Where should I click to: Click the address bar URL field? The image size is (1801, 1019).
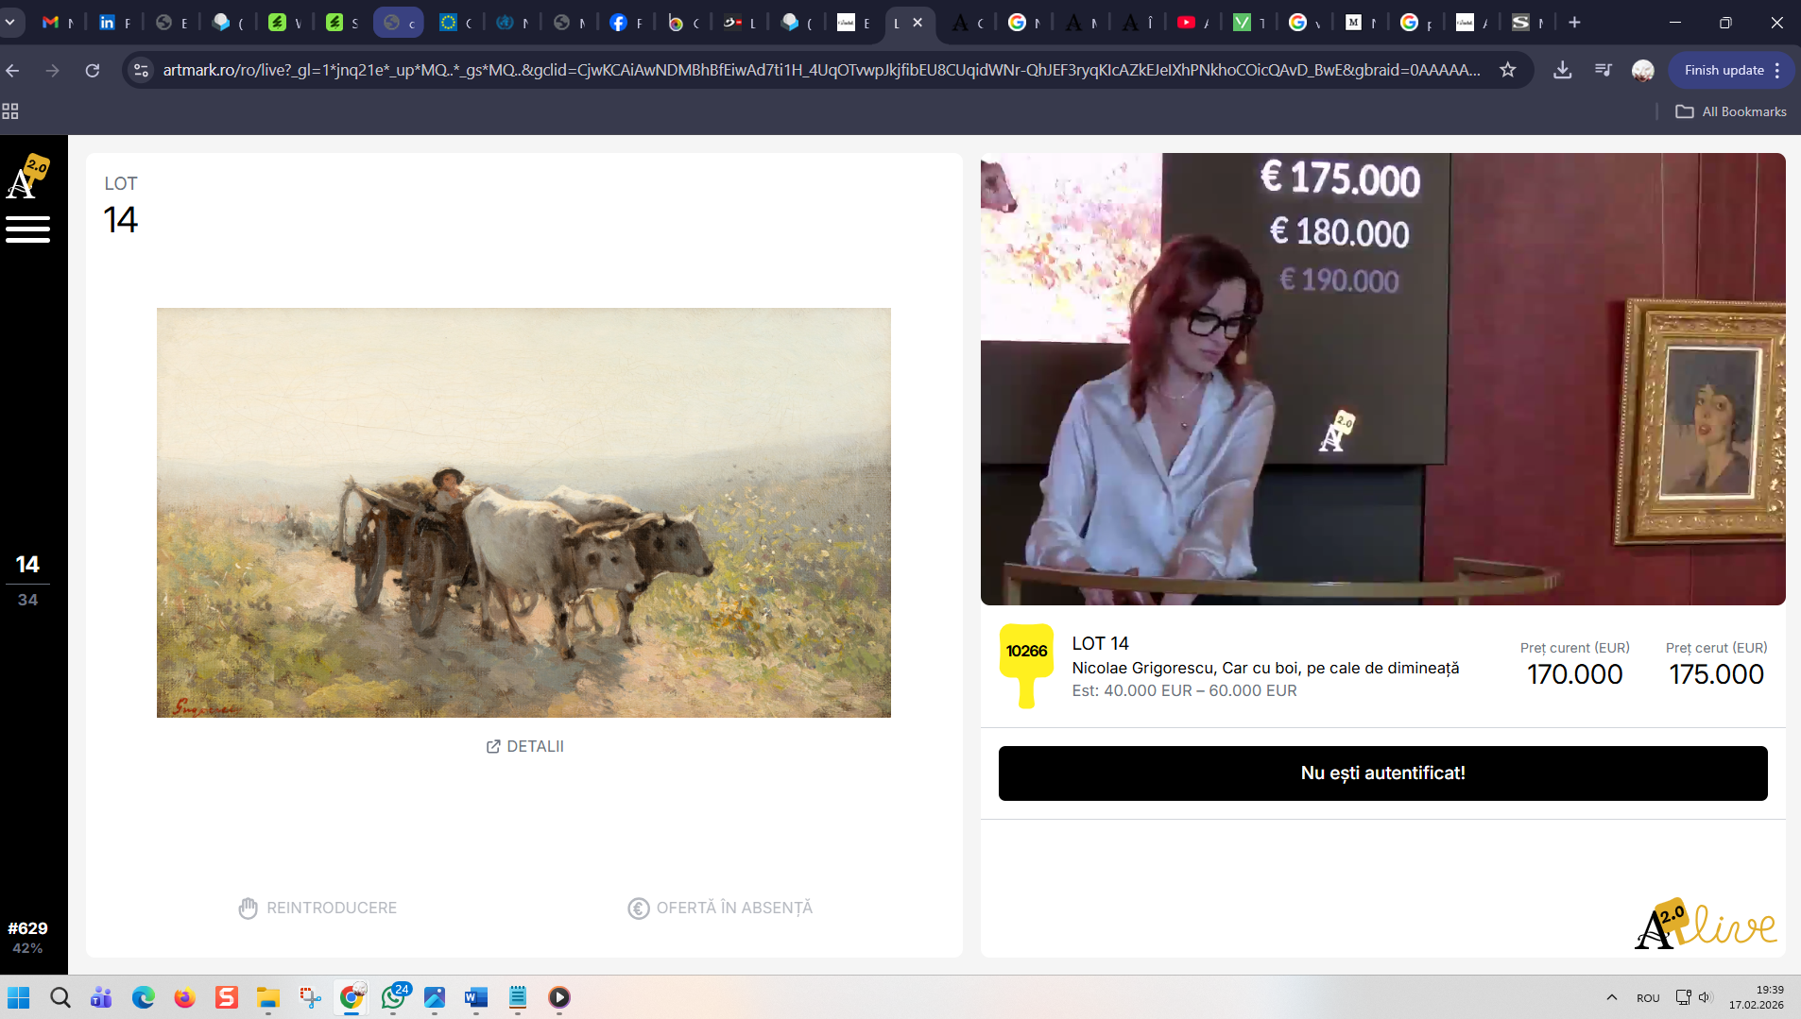(820, 70)
